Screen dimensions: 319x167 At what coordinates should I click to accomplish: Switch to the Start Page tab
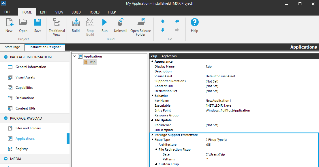point(12,47)
